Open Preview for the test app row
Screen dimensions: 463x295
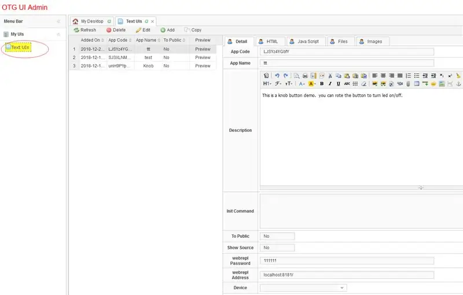203,57
